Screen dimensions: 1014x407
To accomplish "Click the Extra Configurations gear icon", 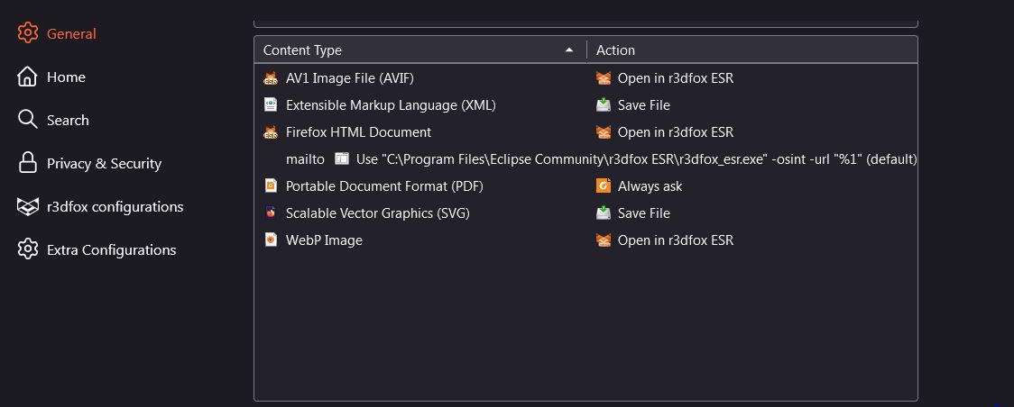I will 27,249.
